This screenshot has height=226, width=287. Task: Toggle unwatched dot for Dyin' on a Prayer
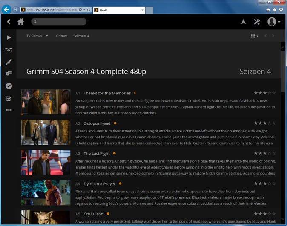pyautogui.click(x=120, y=183)
